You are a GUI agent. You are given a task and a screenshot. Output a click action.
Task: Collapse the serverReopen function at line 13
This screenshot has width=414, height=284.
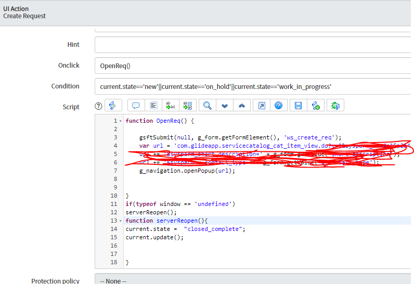click(x=120, y=221)
